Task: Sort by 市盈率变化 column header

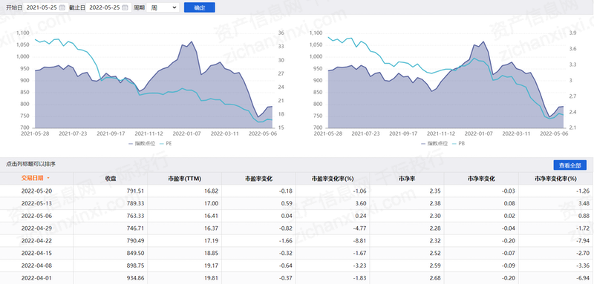Action: tap(258, 178)
